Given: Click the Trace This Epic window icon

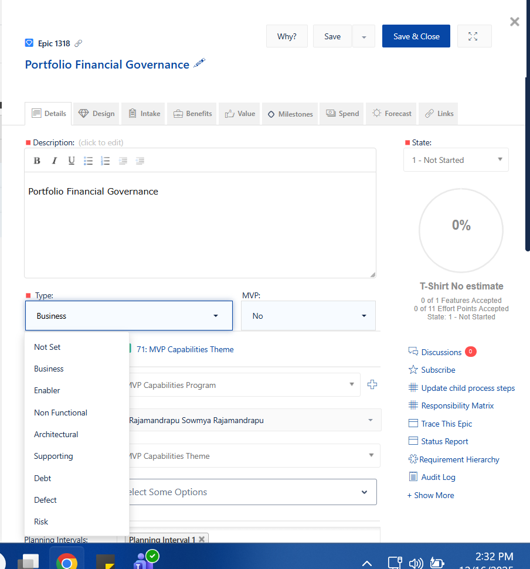Looking at the screenshot, I should [x=413, y=423].
